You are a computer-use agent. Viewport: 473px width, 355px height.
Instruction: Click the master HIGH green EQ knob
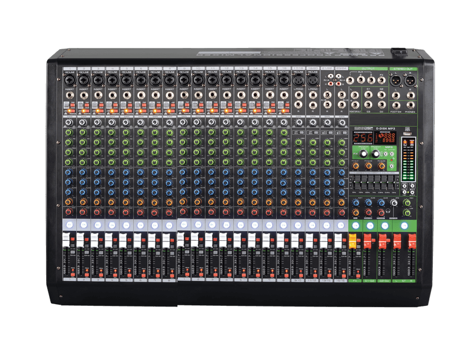pos(407,202)
